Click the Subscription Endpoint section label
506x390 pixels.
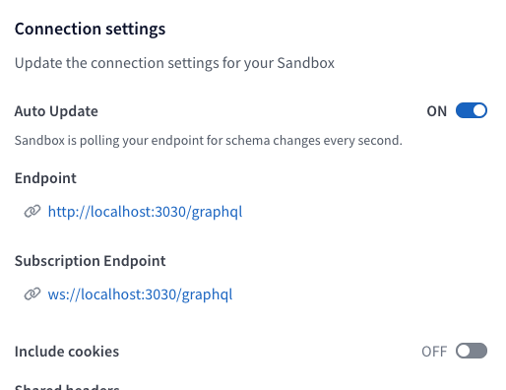[90, 261]
